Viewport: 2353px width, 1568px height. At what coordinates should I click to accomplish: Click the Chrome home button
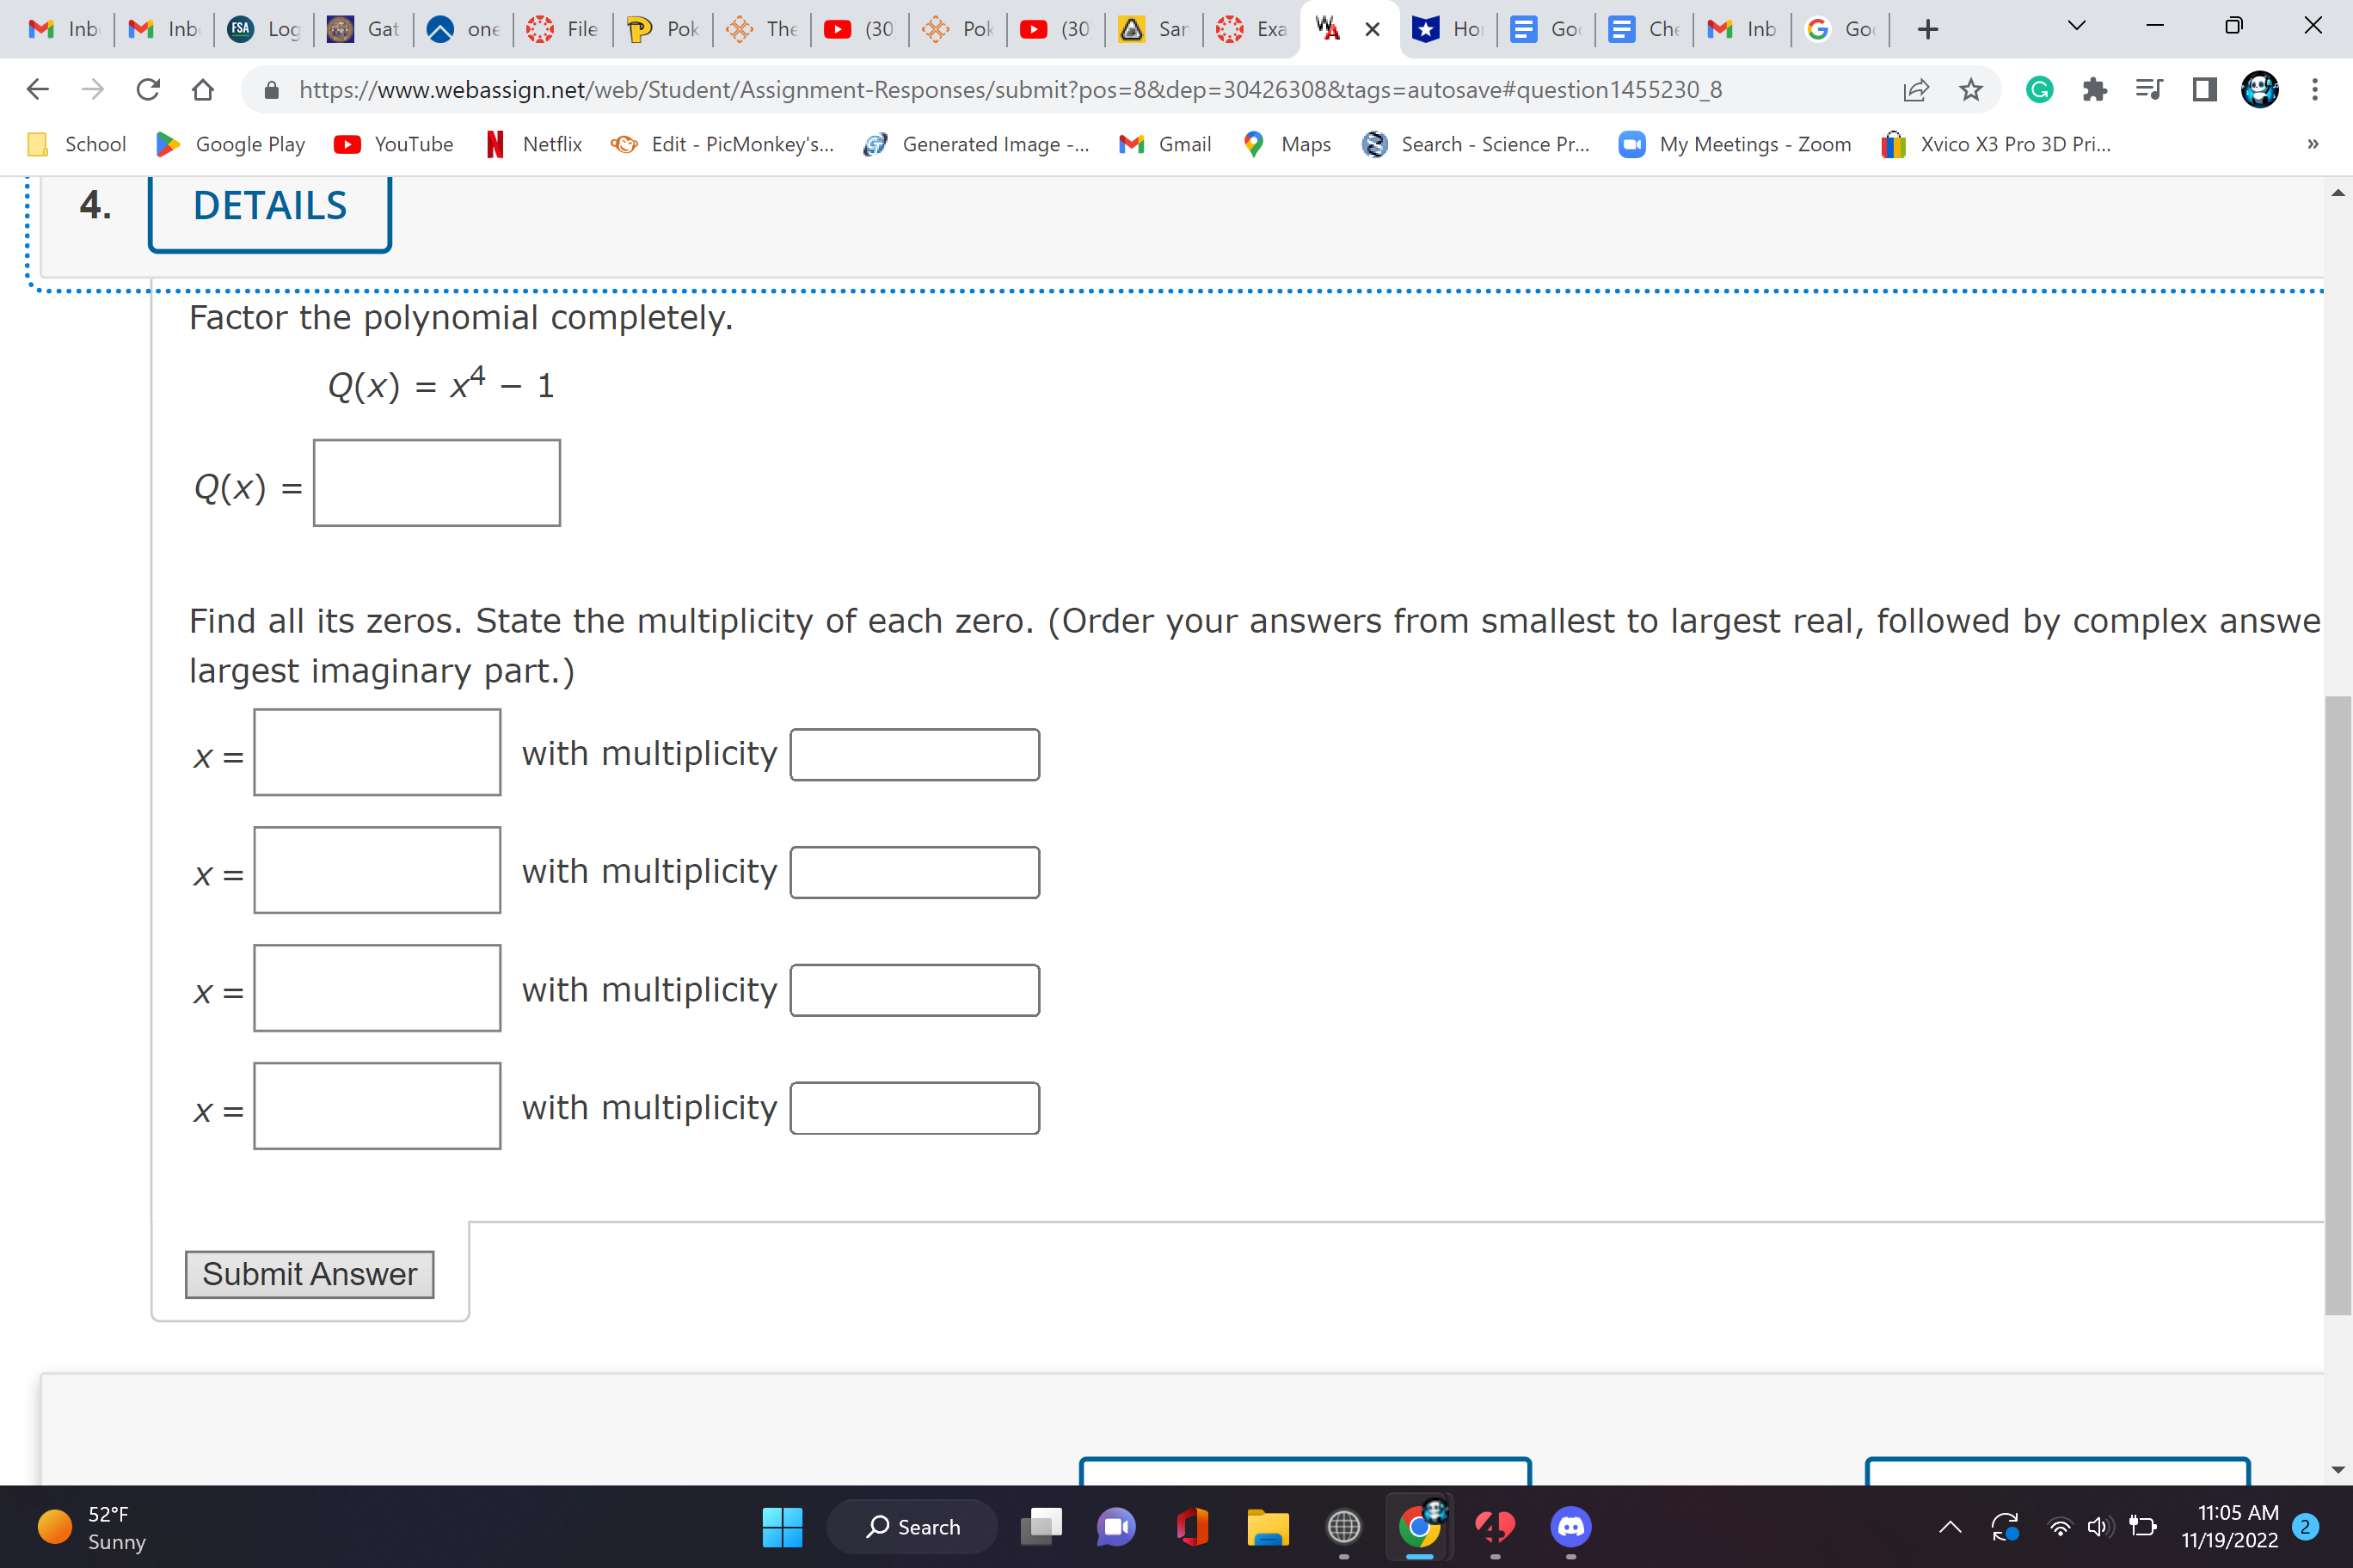(x=202, y=89)
